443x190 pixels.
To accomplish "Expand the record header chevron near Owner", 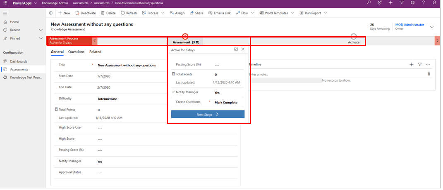I will 432,27.
